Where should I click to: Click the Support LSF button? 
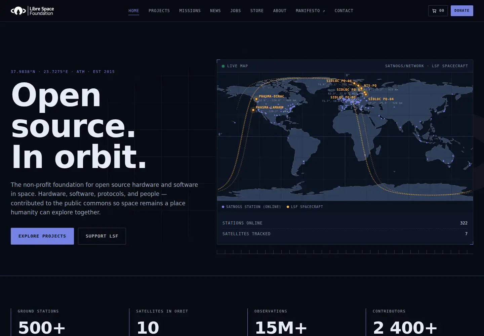tap(102, 236)
